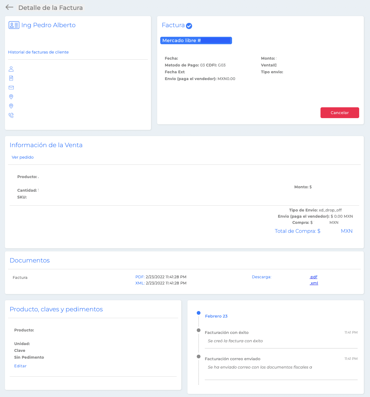This screenshot has width=370, height=397.
Task: Click the Envio MXN0.00 value in Factura card
Action: [x=226, y=79]
